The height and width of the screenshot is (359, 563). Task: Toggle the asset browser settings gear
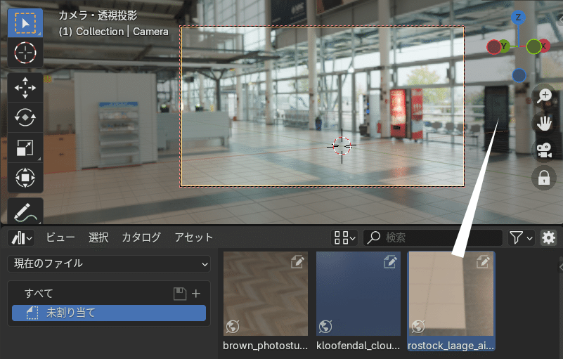pyautogui.click(x=548, y=237)
